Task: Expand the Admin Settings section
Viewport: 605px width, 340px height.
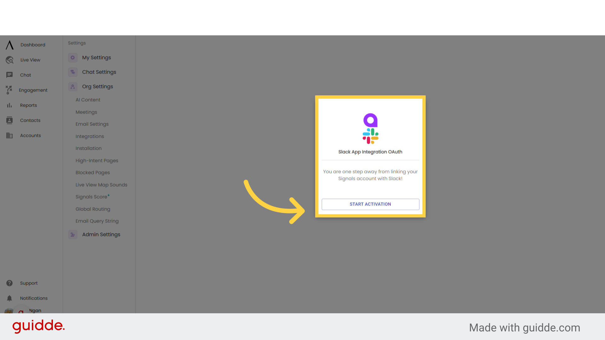Action: tap(101, 235)
